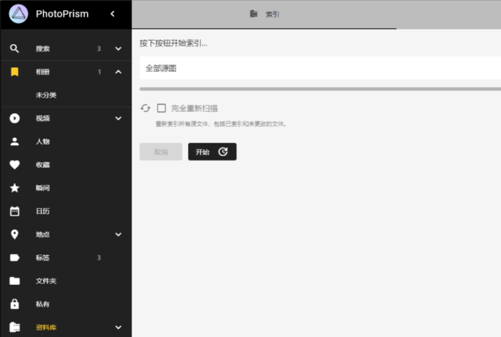The height and width of the screenshot is (337, 501).
Task: Collapse the 相册 submenu arrow
Action: click(x=118, y=72)
